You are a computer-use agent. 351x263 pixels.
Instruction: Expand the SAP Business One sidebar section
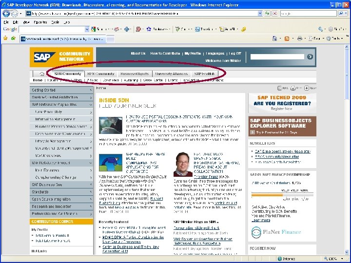(61, 185)
